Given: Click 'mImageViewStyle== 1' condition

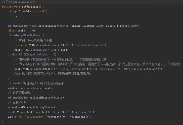Looking at the screenshot, I should coord(29,35).
